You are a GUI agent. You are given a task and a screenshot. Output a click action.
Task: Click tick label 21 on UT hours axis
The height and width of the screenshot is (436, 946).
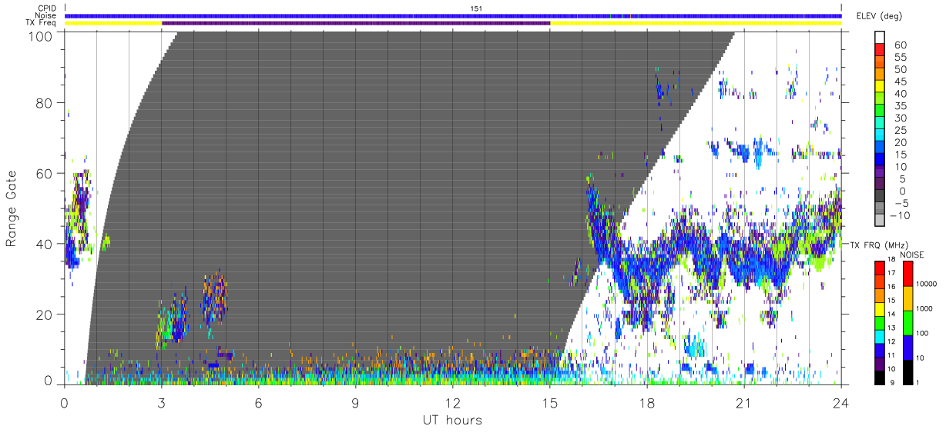click(743, 401)
